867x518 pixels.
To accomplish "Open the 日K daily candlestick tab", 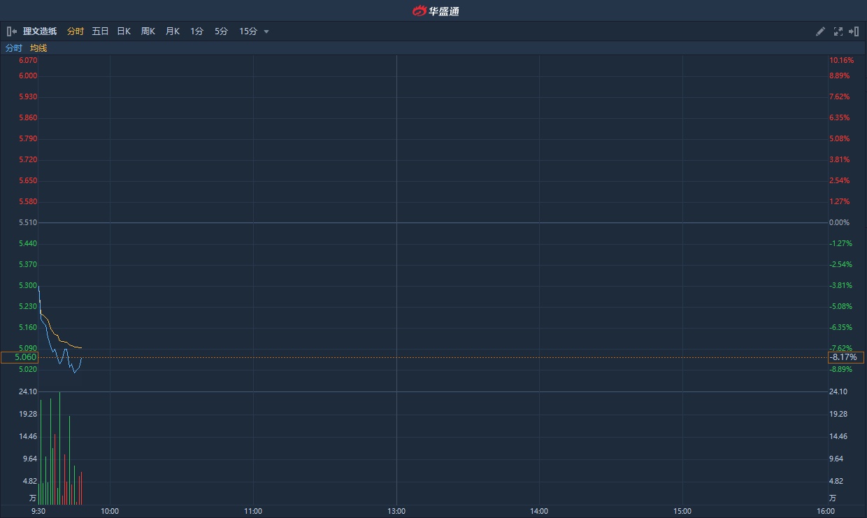I will [124, 31].
